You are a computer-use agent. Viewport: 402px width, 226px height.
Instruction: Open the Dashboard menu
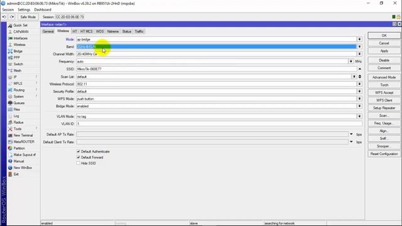tap(43, 10)
